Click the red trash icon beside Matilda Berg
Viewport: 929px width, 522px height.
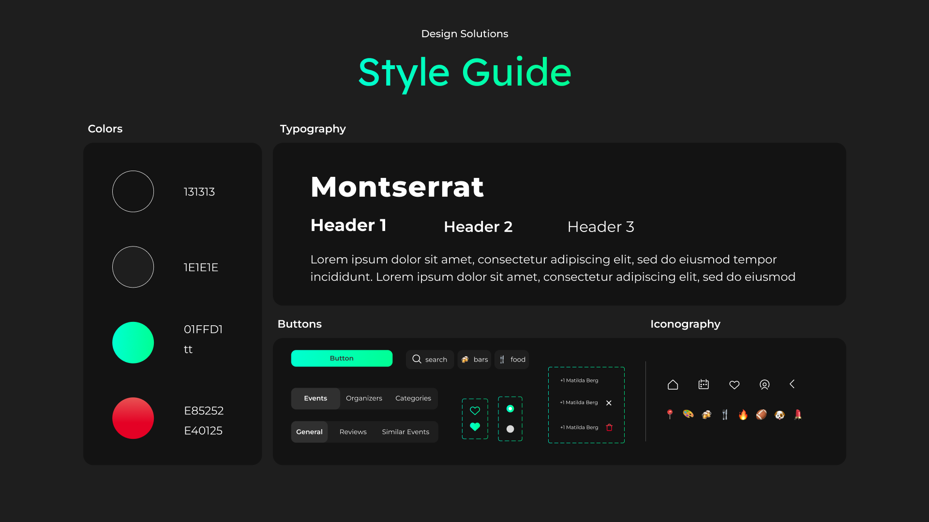(609, 427)
